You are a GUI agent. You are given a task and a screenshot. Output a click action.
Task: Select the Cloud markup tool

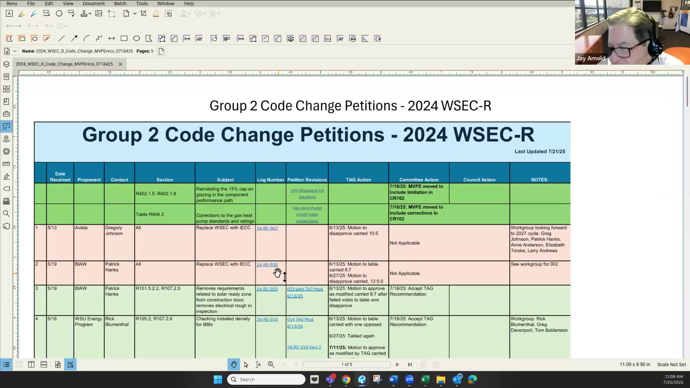click(x=59, y=14)
